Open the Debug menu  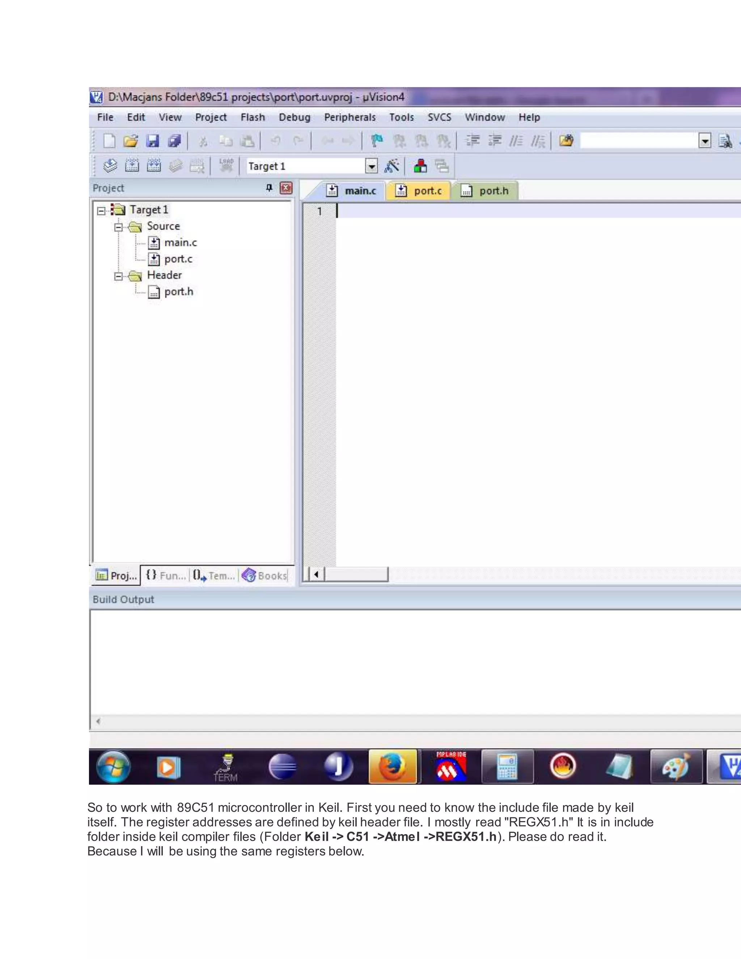coord(295,118)
